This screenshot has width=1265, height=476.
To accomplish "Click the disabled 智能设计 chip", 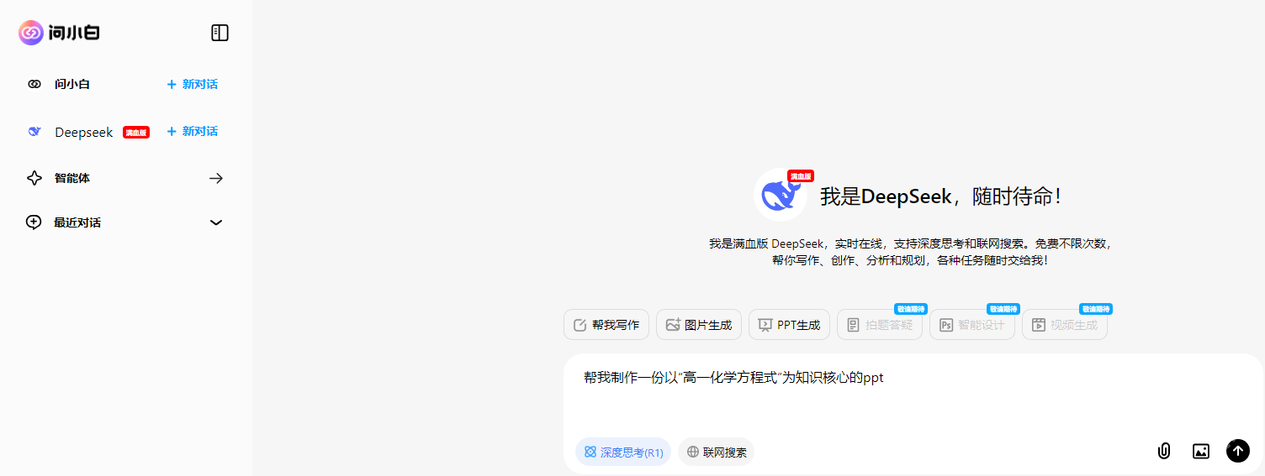I will click(x=972, y=325).
